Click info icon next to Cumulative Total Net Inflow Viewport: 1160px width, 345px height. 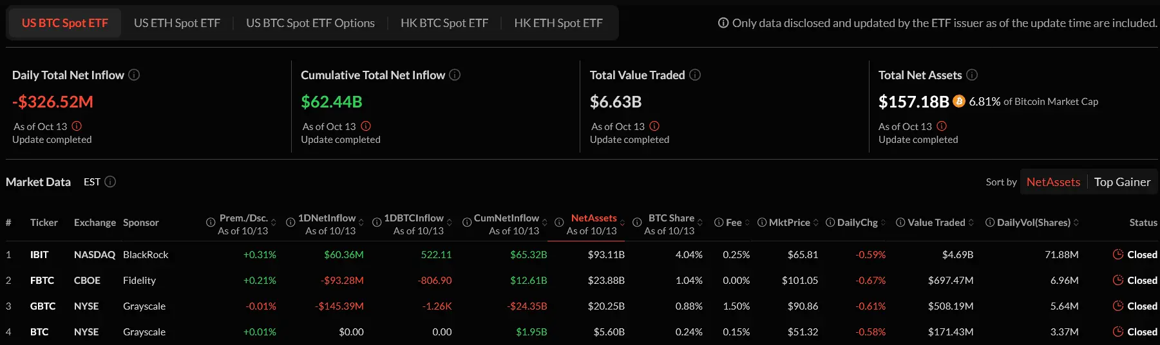coord(455,75)
